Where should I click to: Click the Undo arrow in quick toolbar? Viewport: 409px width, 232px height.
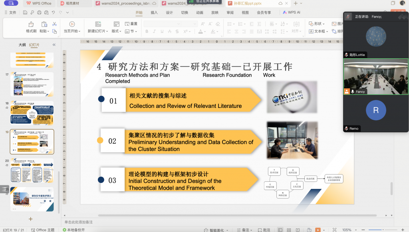coord(53,12)
